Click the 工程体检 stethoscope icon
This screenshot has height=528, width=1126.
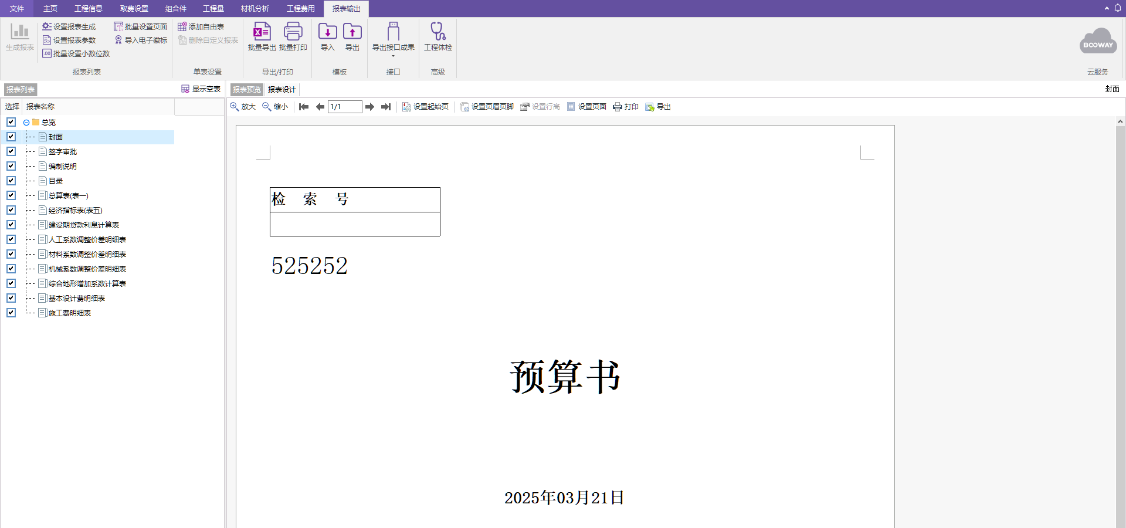(x=438, y=31)
